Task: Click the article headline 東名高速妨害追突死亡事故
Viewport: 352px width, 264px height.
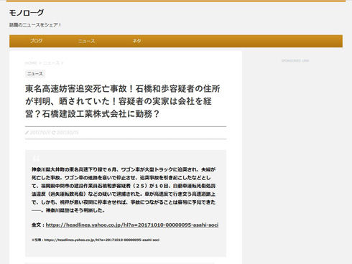Action: 123,101
